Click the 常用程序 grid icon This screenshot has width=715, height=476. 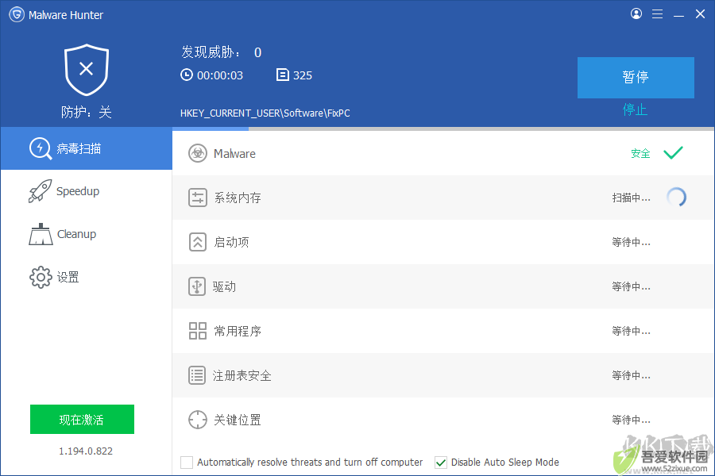point(198,331)
